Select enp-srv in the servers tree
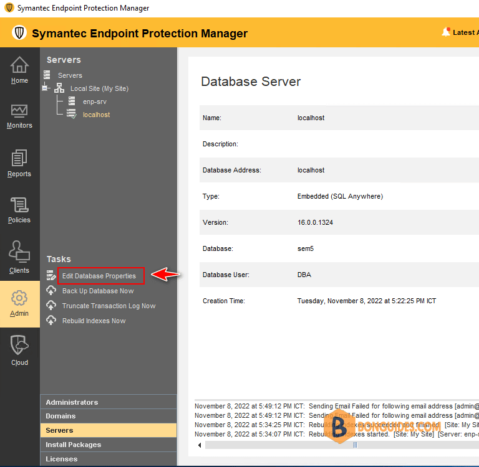 point(95,101)
